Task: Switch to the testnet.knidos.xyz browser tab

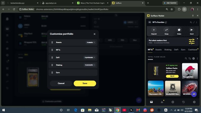Action: click(23, 3)
